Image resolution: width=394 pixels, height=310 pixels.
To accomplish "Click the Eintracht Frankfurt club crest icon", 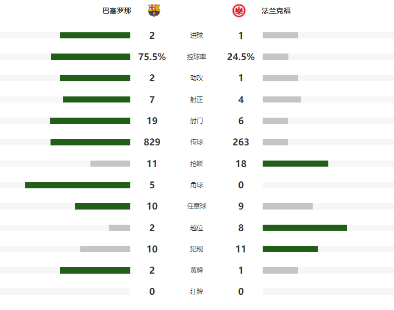I will [x=239, y=11].
